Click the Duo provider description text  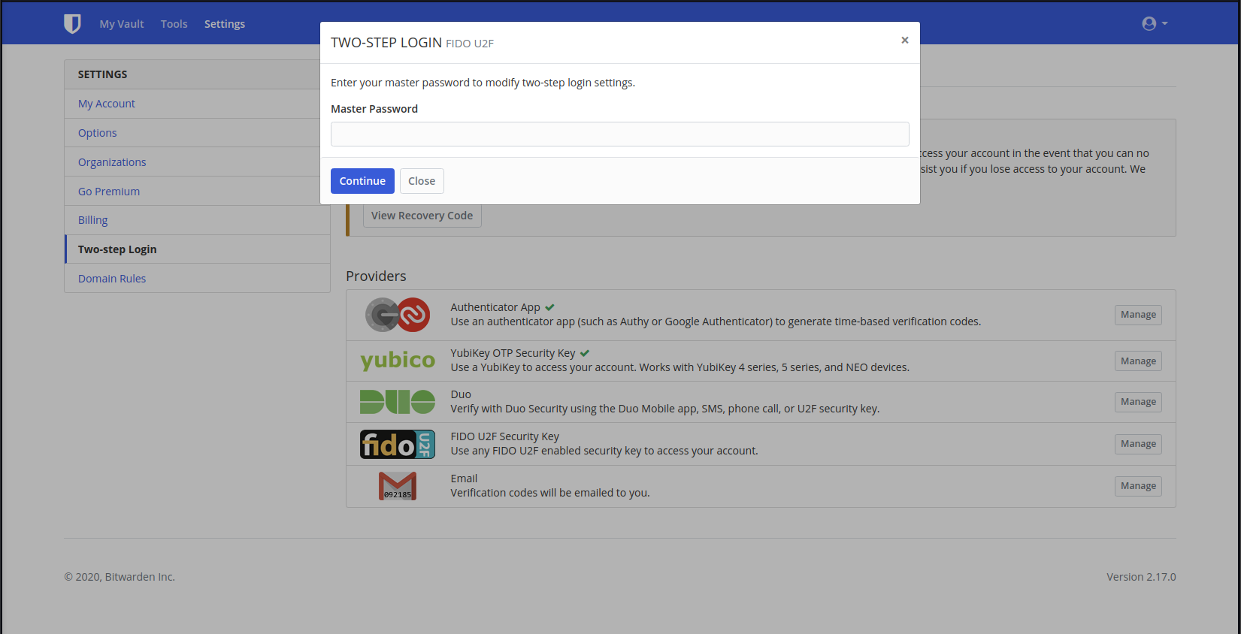(665, 409)
